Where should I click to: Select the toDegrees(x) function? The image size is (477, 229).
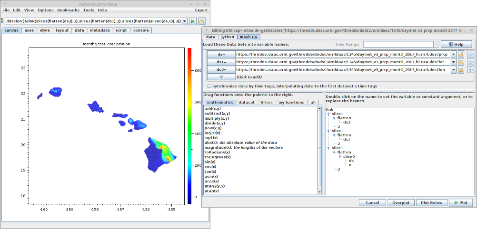point(217,157)
